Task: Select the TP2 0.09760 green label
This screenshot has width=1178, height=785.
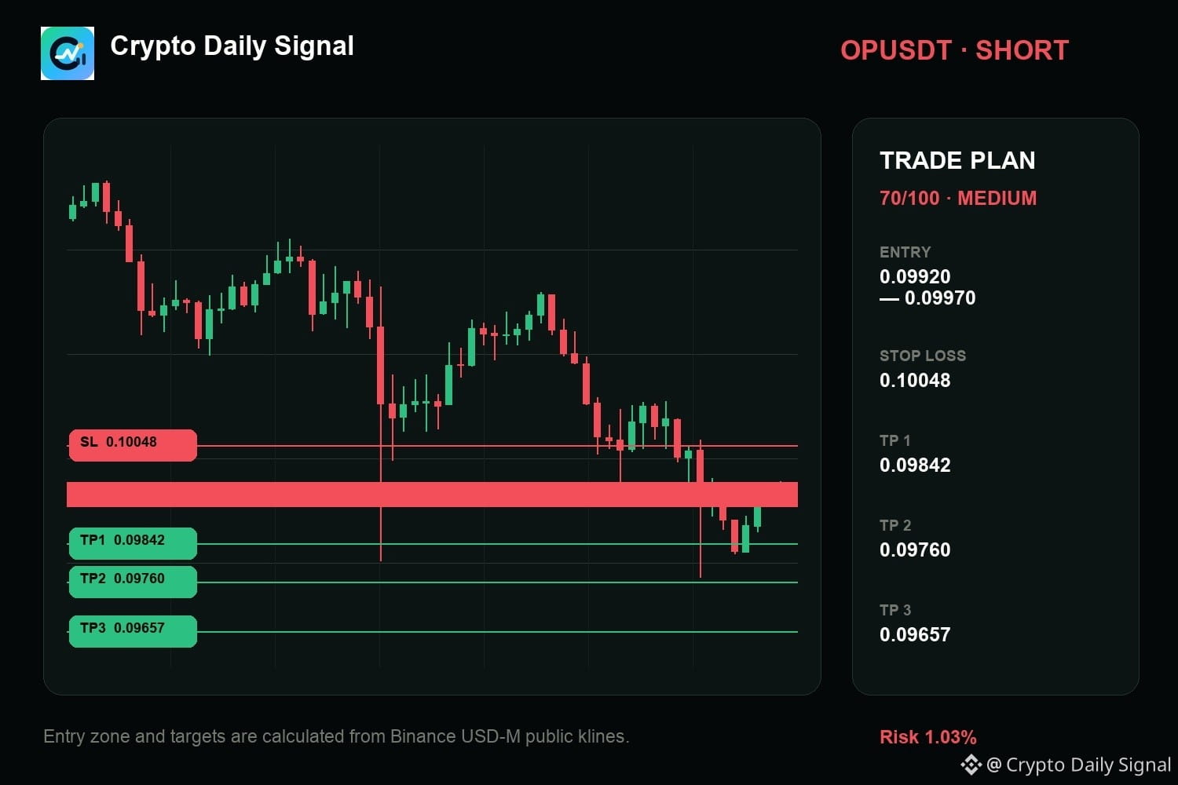Action: pos(133,582)
